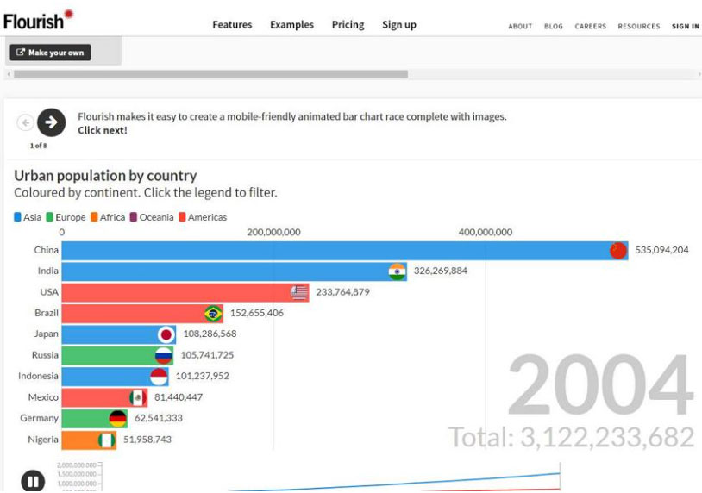Filter by the Africa legend item
Image resolution: width=702 pixels, height=493 pixels.
pos(108,217)
